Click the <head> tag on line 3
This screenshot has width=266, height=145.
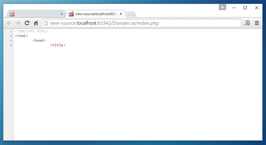tap(39, 40)
